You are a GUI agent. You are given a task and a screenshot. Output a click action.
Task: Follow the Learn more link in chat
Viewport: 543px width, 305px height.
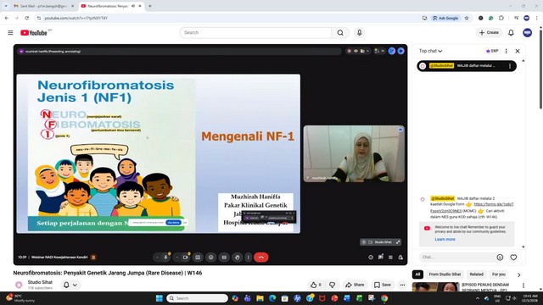445,239
